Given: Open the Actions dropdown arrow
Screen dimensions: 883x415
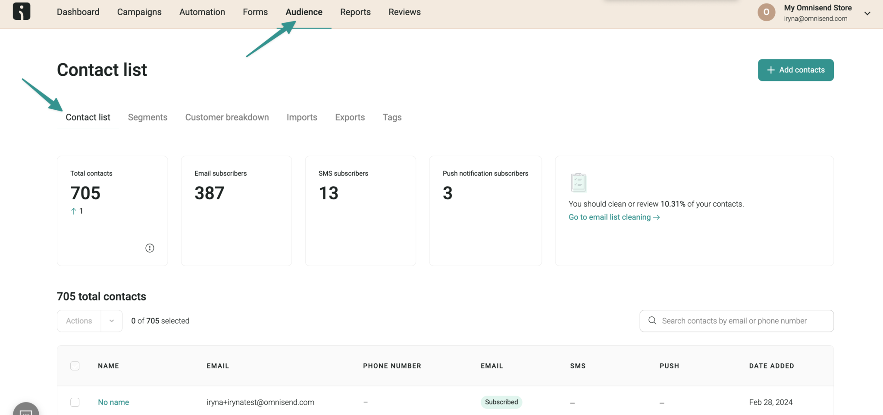Looking at the screenshot, I should tap(112, 321).
